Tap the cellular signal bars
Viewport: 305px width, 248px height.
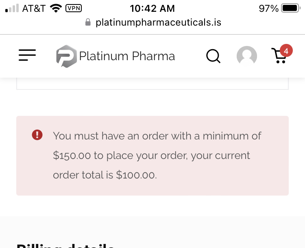click(x=12, y=8)
